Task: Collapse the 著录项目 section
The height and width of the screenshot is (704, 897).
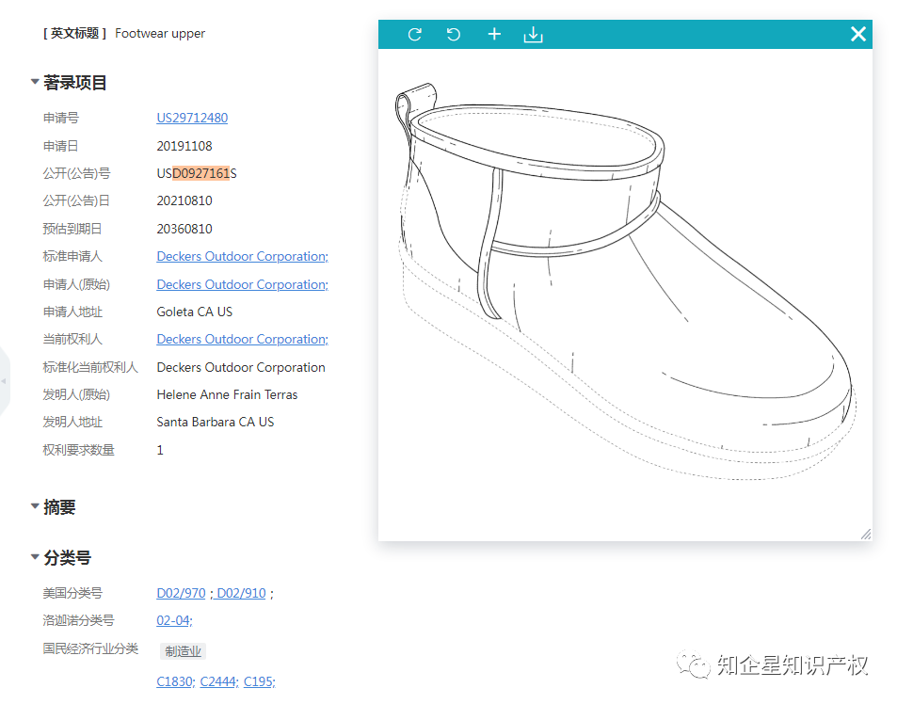Action: click(x=35, y=82)
